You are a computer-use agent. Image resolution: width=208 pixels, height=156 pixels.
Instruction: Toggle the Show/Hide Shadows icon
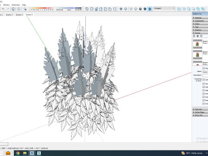[x=25, y=9]
